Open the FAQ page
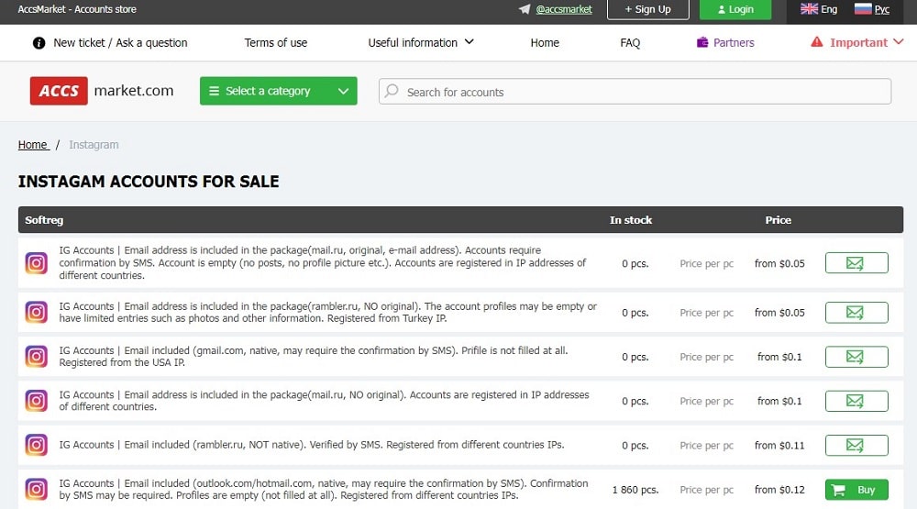The image size is (917, 509). pos(630,43)
